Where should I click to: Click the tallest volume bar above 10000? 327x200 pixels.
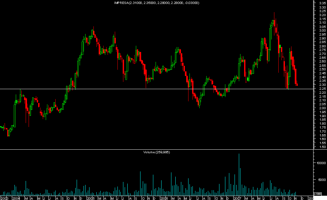pyautogui.click(x=239, y=175)
